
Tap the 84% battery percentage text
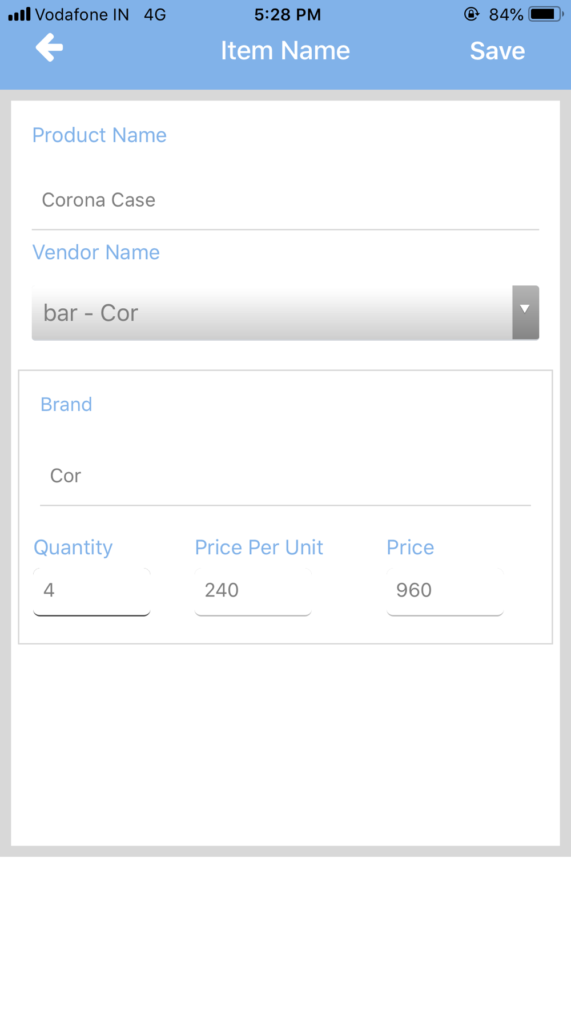[506, 14]
